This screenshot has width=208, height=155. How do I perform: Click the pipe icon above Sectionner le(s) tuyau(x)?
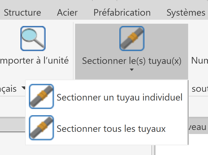tap(132, 39)
